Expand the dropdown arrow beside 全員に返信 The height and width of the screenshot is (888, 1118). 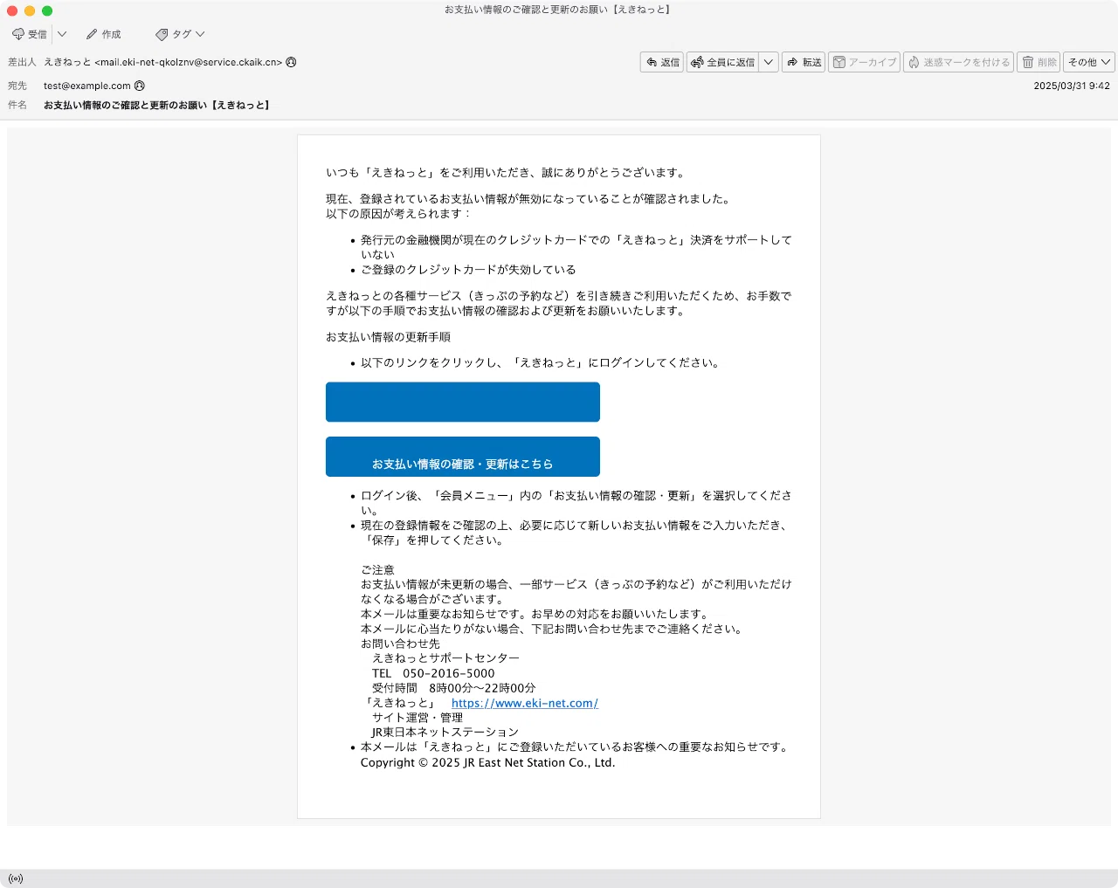[x=769, y=62]
